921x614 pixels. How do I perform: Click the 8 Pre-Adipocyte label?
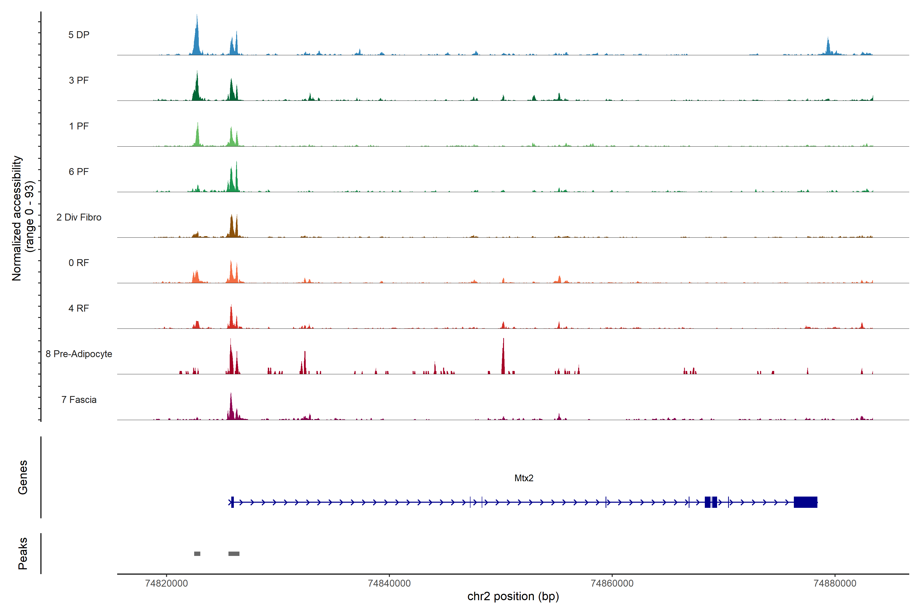coord(79,354)
